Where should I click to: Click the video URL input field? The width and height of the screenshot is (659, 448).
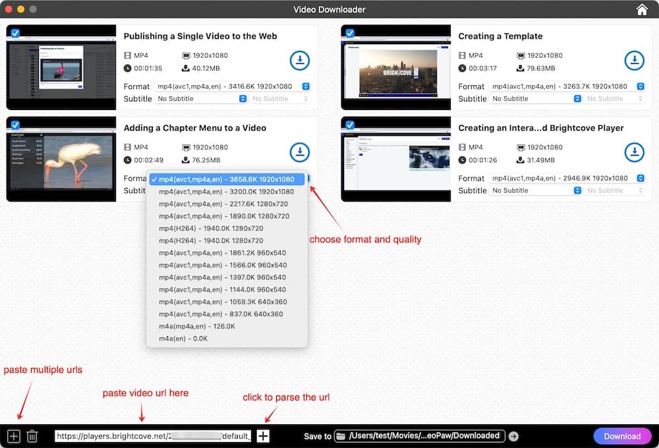[153, 436]
